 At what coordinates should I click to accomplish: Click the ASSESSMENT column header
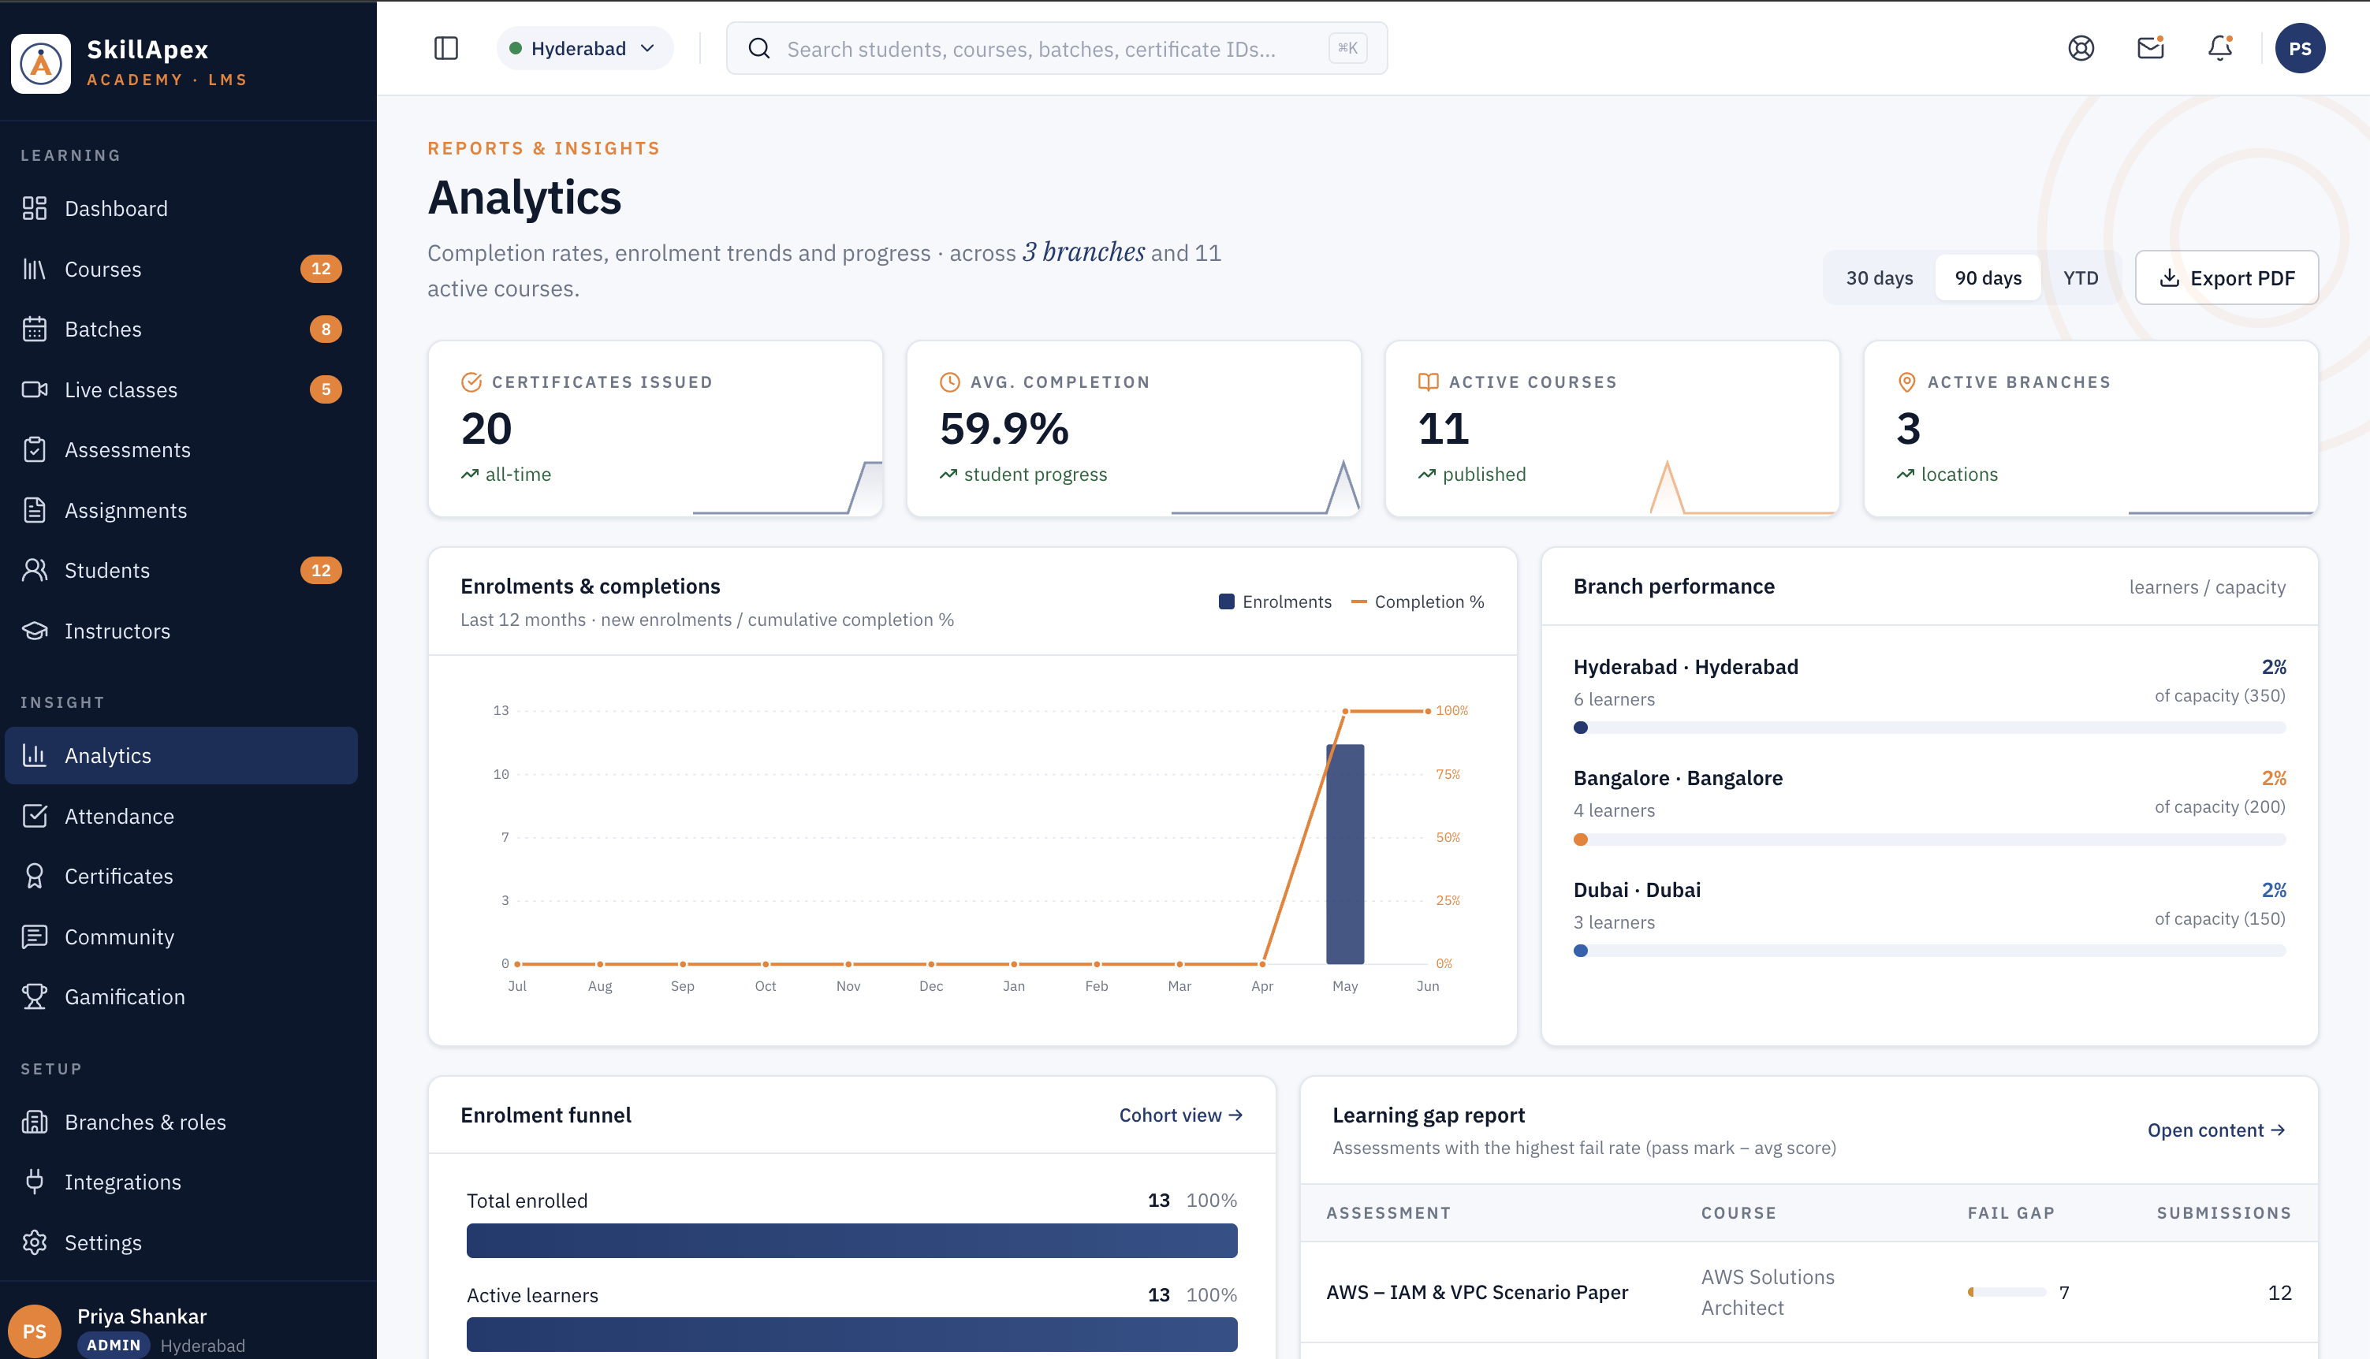[1388, 1212]
